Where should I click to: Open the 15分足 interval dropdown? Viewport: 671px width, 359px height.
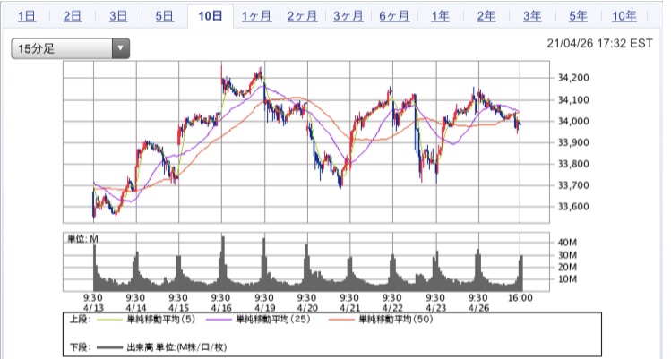point(70,48)
